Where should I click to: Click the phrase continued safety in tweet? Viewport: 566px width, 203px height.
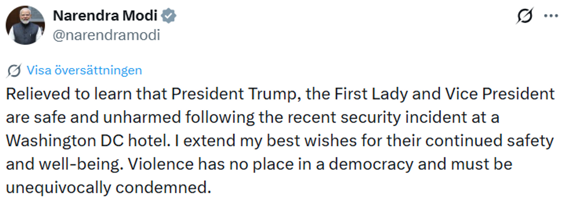pyautogui.click(x=495, y=141)
